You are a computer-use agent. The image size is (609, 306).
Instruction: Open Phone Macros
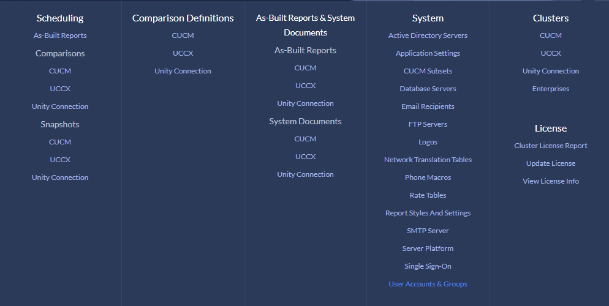click(428, 177)
